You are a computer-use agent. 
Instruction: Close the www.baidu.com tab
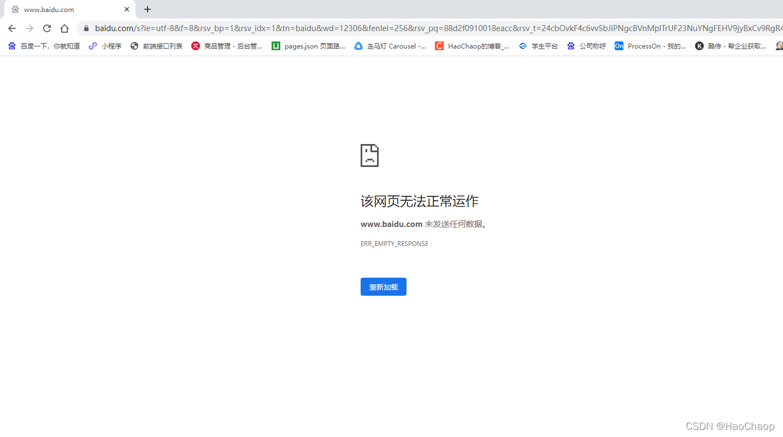pos(127,9)
